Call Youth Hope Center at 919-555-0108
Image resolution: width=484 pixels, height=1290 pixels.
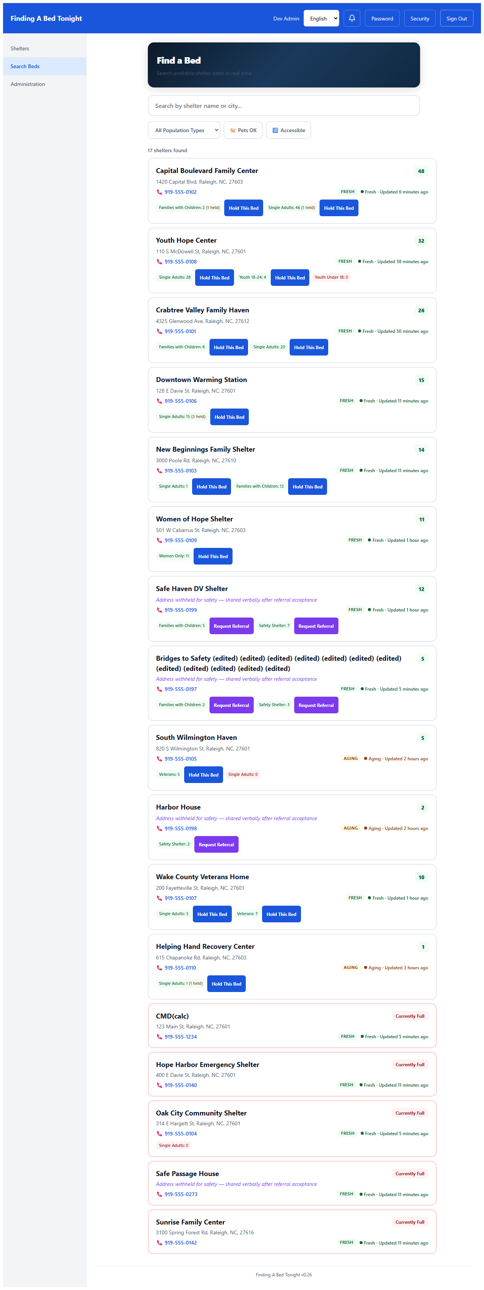(180, 262)
